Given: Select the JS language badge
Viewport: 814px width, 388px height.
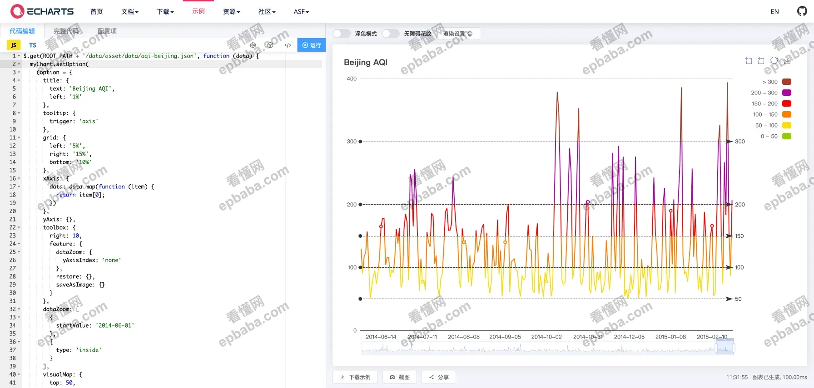Looking at the screenshot, I should pyautogui.click(x=13, y=45).
